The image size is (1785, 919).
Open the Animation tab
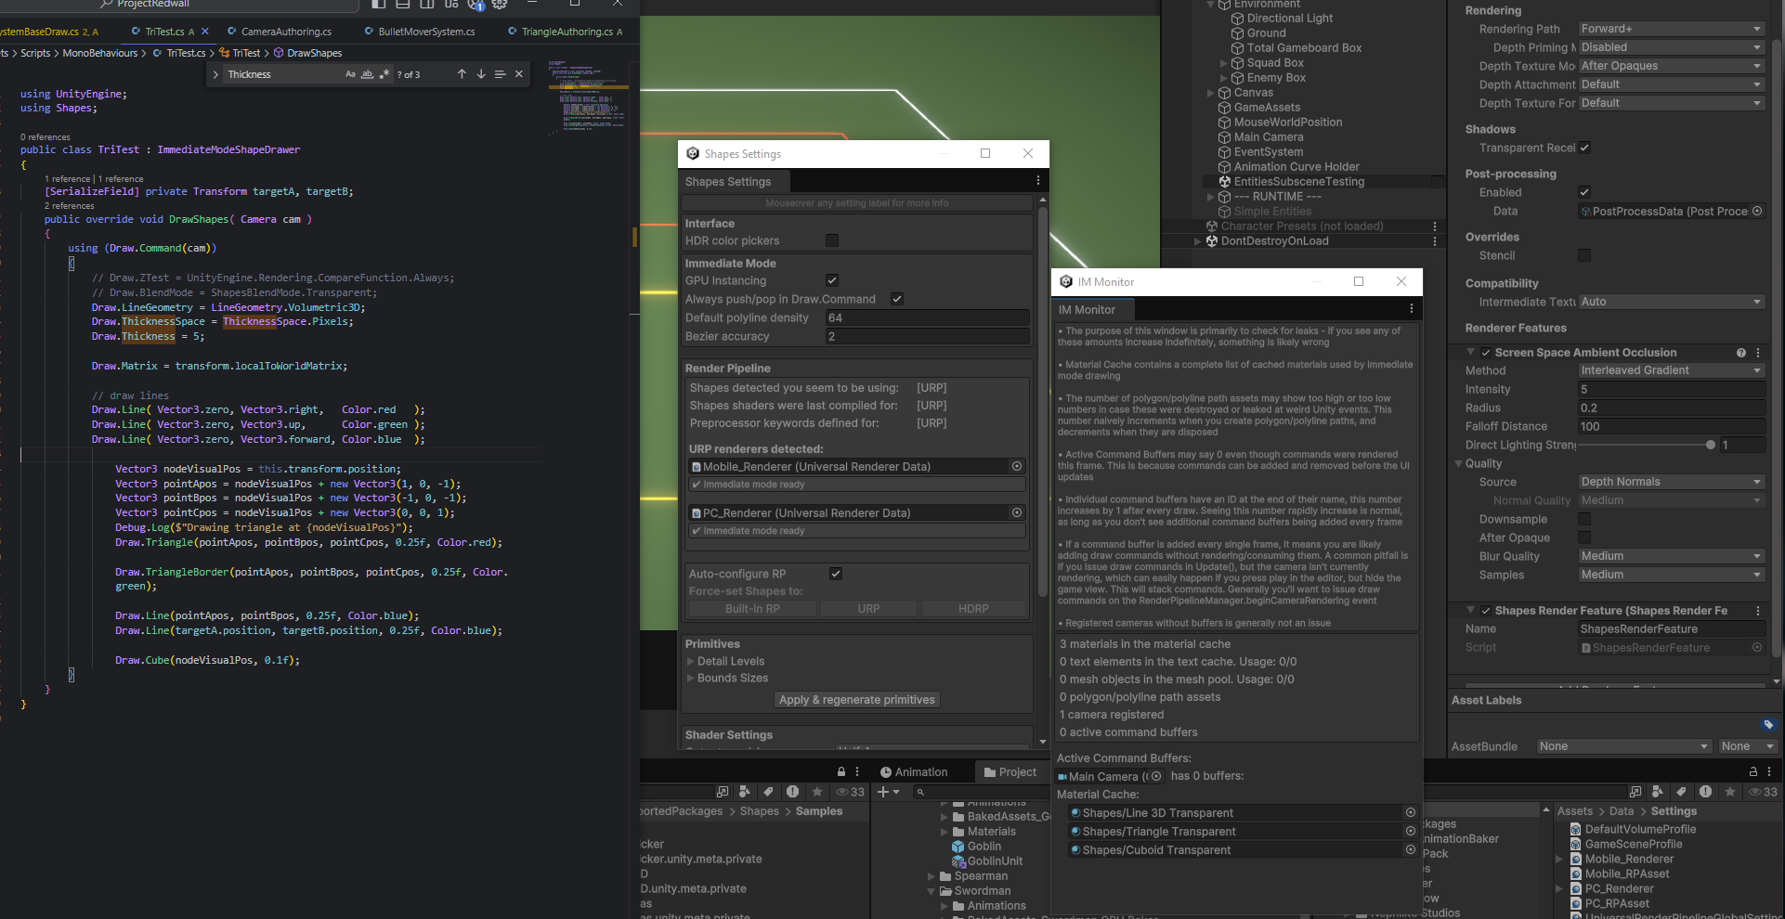pyautogui.click(x=914, y=772)
